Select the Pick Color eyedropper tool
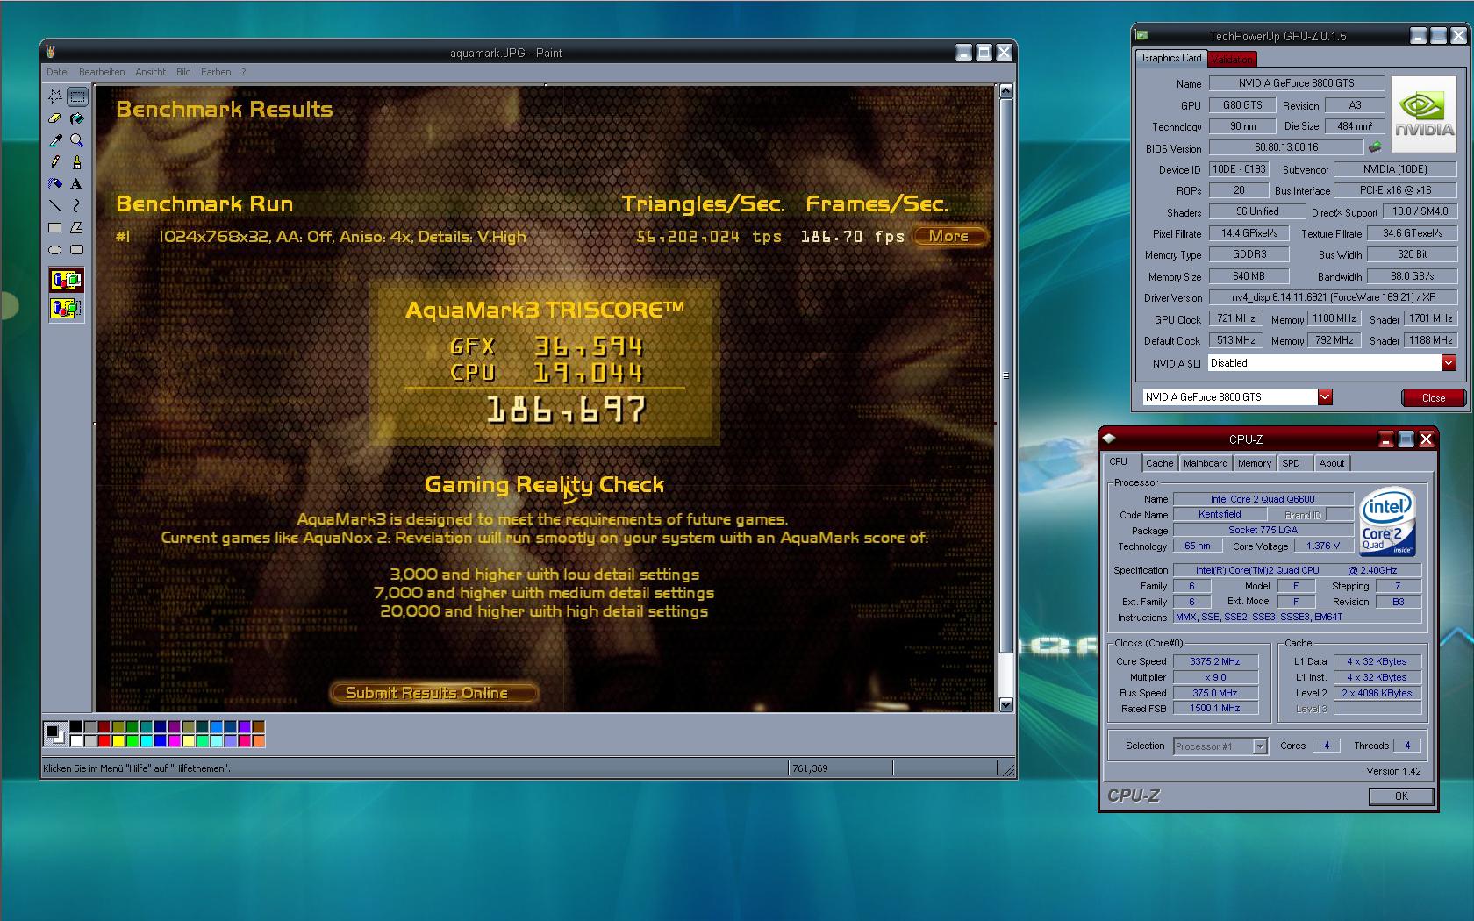The width and height of the screenshot is (1474, 921). click(55, 139)
